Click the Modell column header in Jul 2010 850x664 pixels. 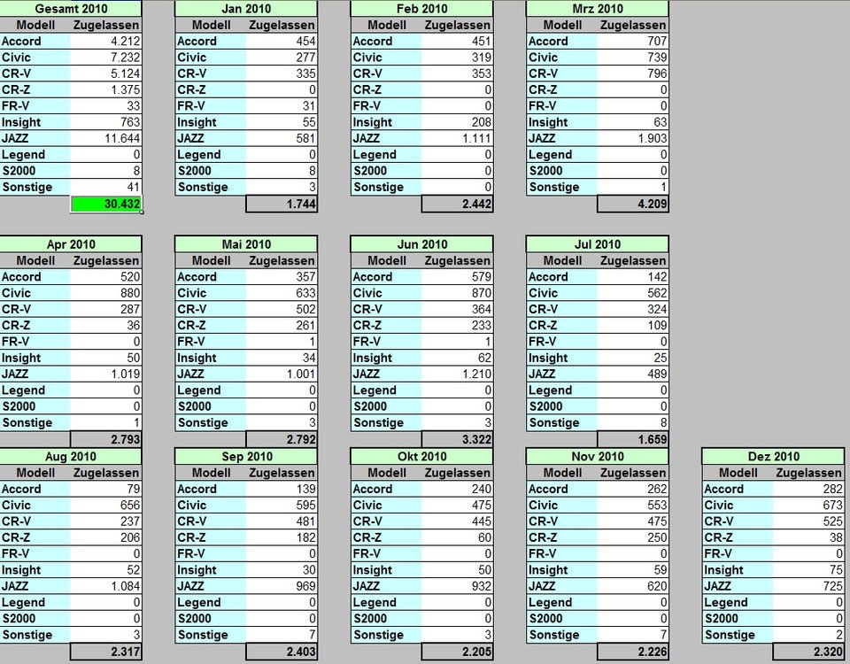point(561,261)
